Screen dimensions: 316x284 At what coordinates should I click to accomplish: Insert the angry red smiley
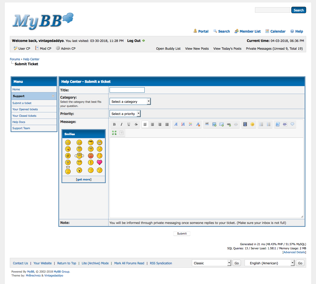click(91, 156)
